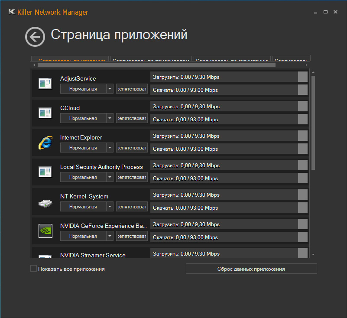Block Local Security Authority Process via Препятствовать
Screen dimensions: 347x318
click(x=132, y=177)
